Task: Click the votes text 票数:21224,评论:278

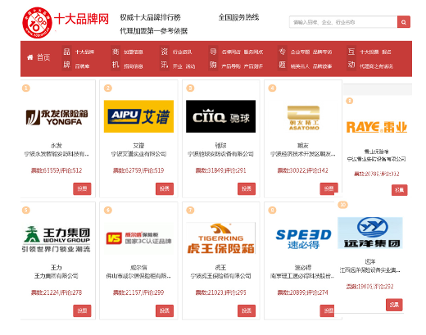Action: coord(57,292)
